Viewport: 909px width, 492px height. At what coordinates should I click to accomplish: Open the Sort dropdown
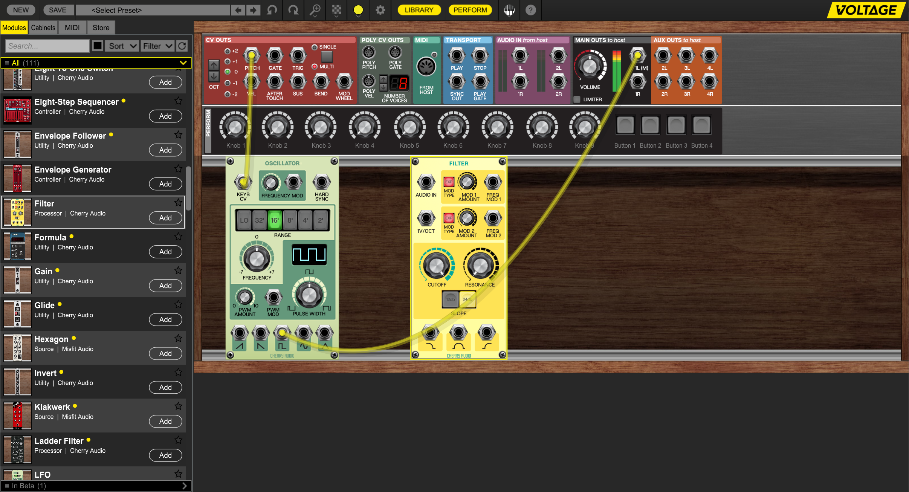(x=122, y=46)
